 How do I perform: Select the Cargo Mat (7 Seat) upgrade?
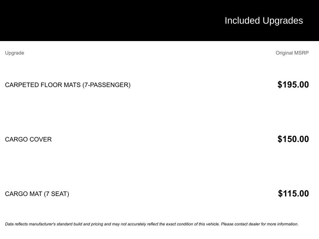pyautogui.click(x=37, y=194)
